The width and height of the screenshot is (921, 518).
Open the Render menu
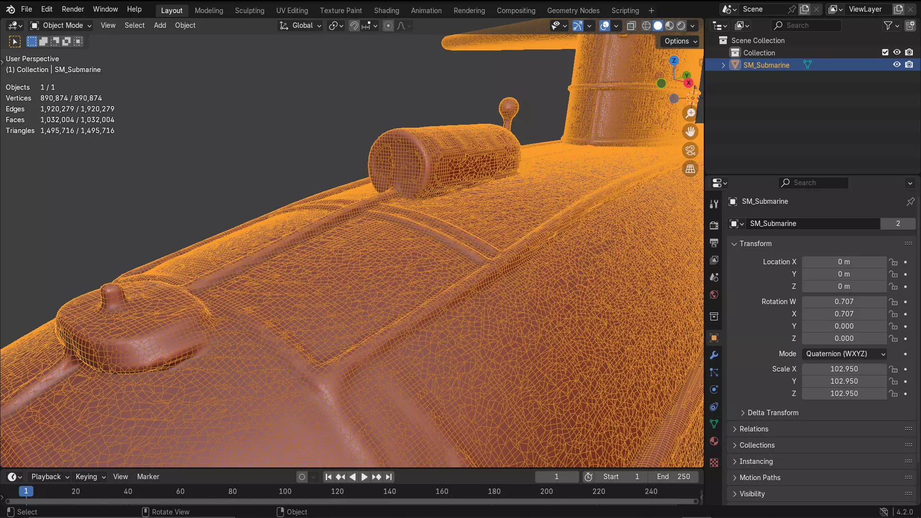(72, 9)
